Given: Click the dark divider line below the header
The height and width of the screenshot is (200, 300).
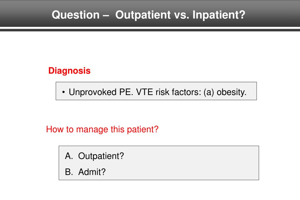Looking at the screenshot, I should (x=150, y=30).
